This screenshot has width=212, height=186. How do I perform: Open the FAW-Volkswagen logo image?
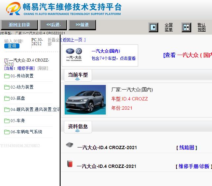tap(74, 55)
